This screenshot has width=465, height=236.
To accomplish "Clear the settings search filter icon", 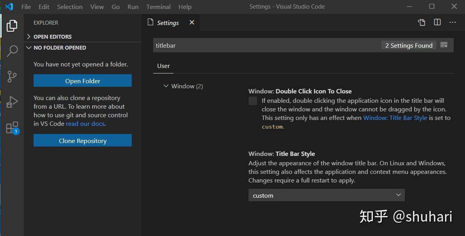I will pos(444,45).
